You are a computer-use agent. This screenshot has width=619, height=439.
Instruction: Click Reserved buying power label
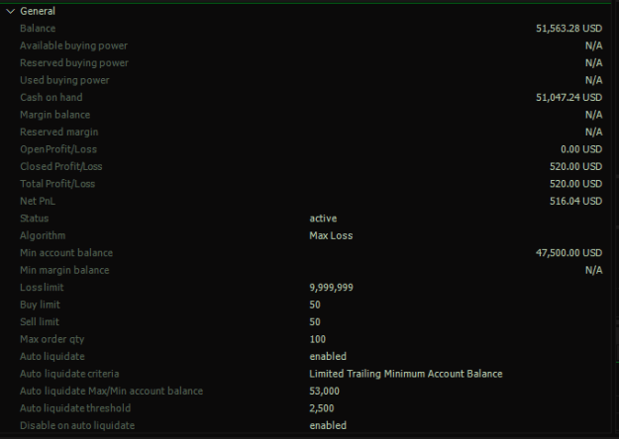coord(74,63)
